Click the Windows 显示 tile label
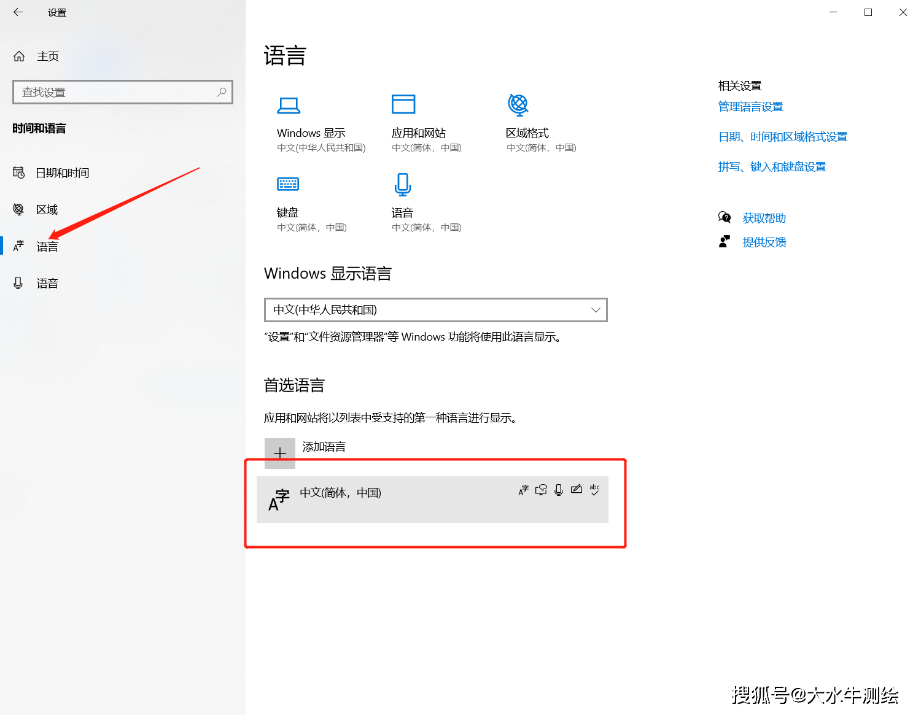This screenshot has height=715, width=921. pos(311,133)
